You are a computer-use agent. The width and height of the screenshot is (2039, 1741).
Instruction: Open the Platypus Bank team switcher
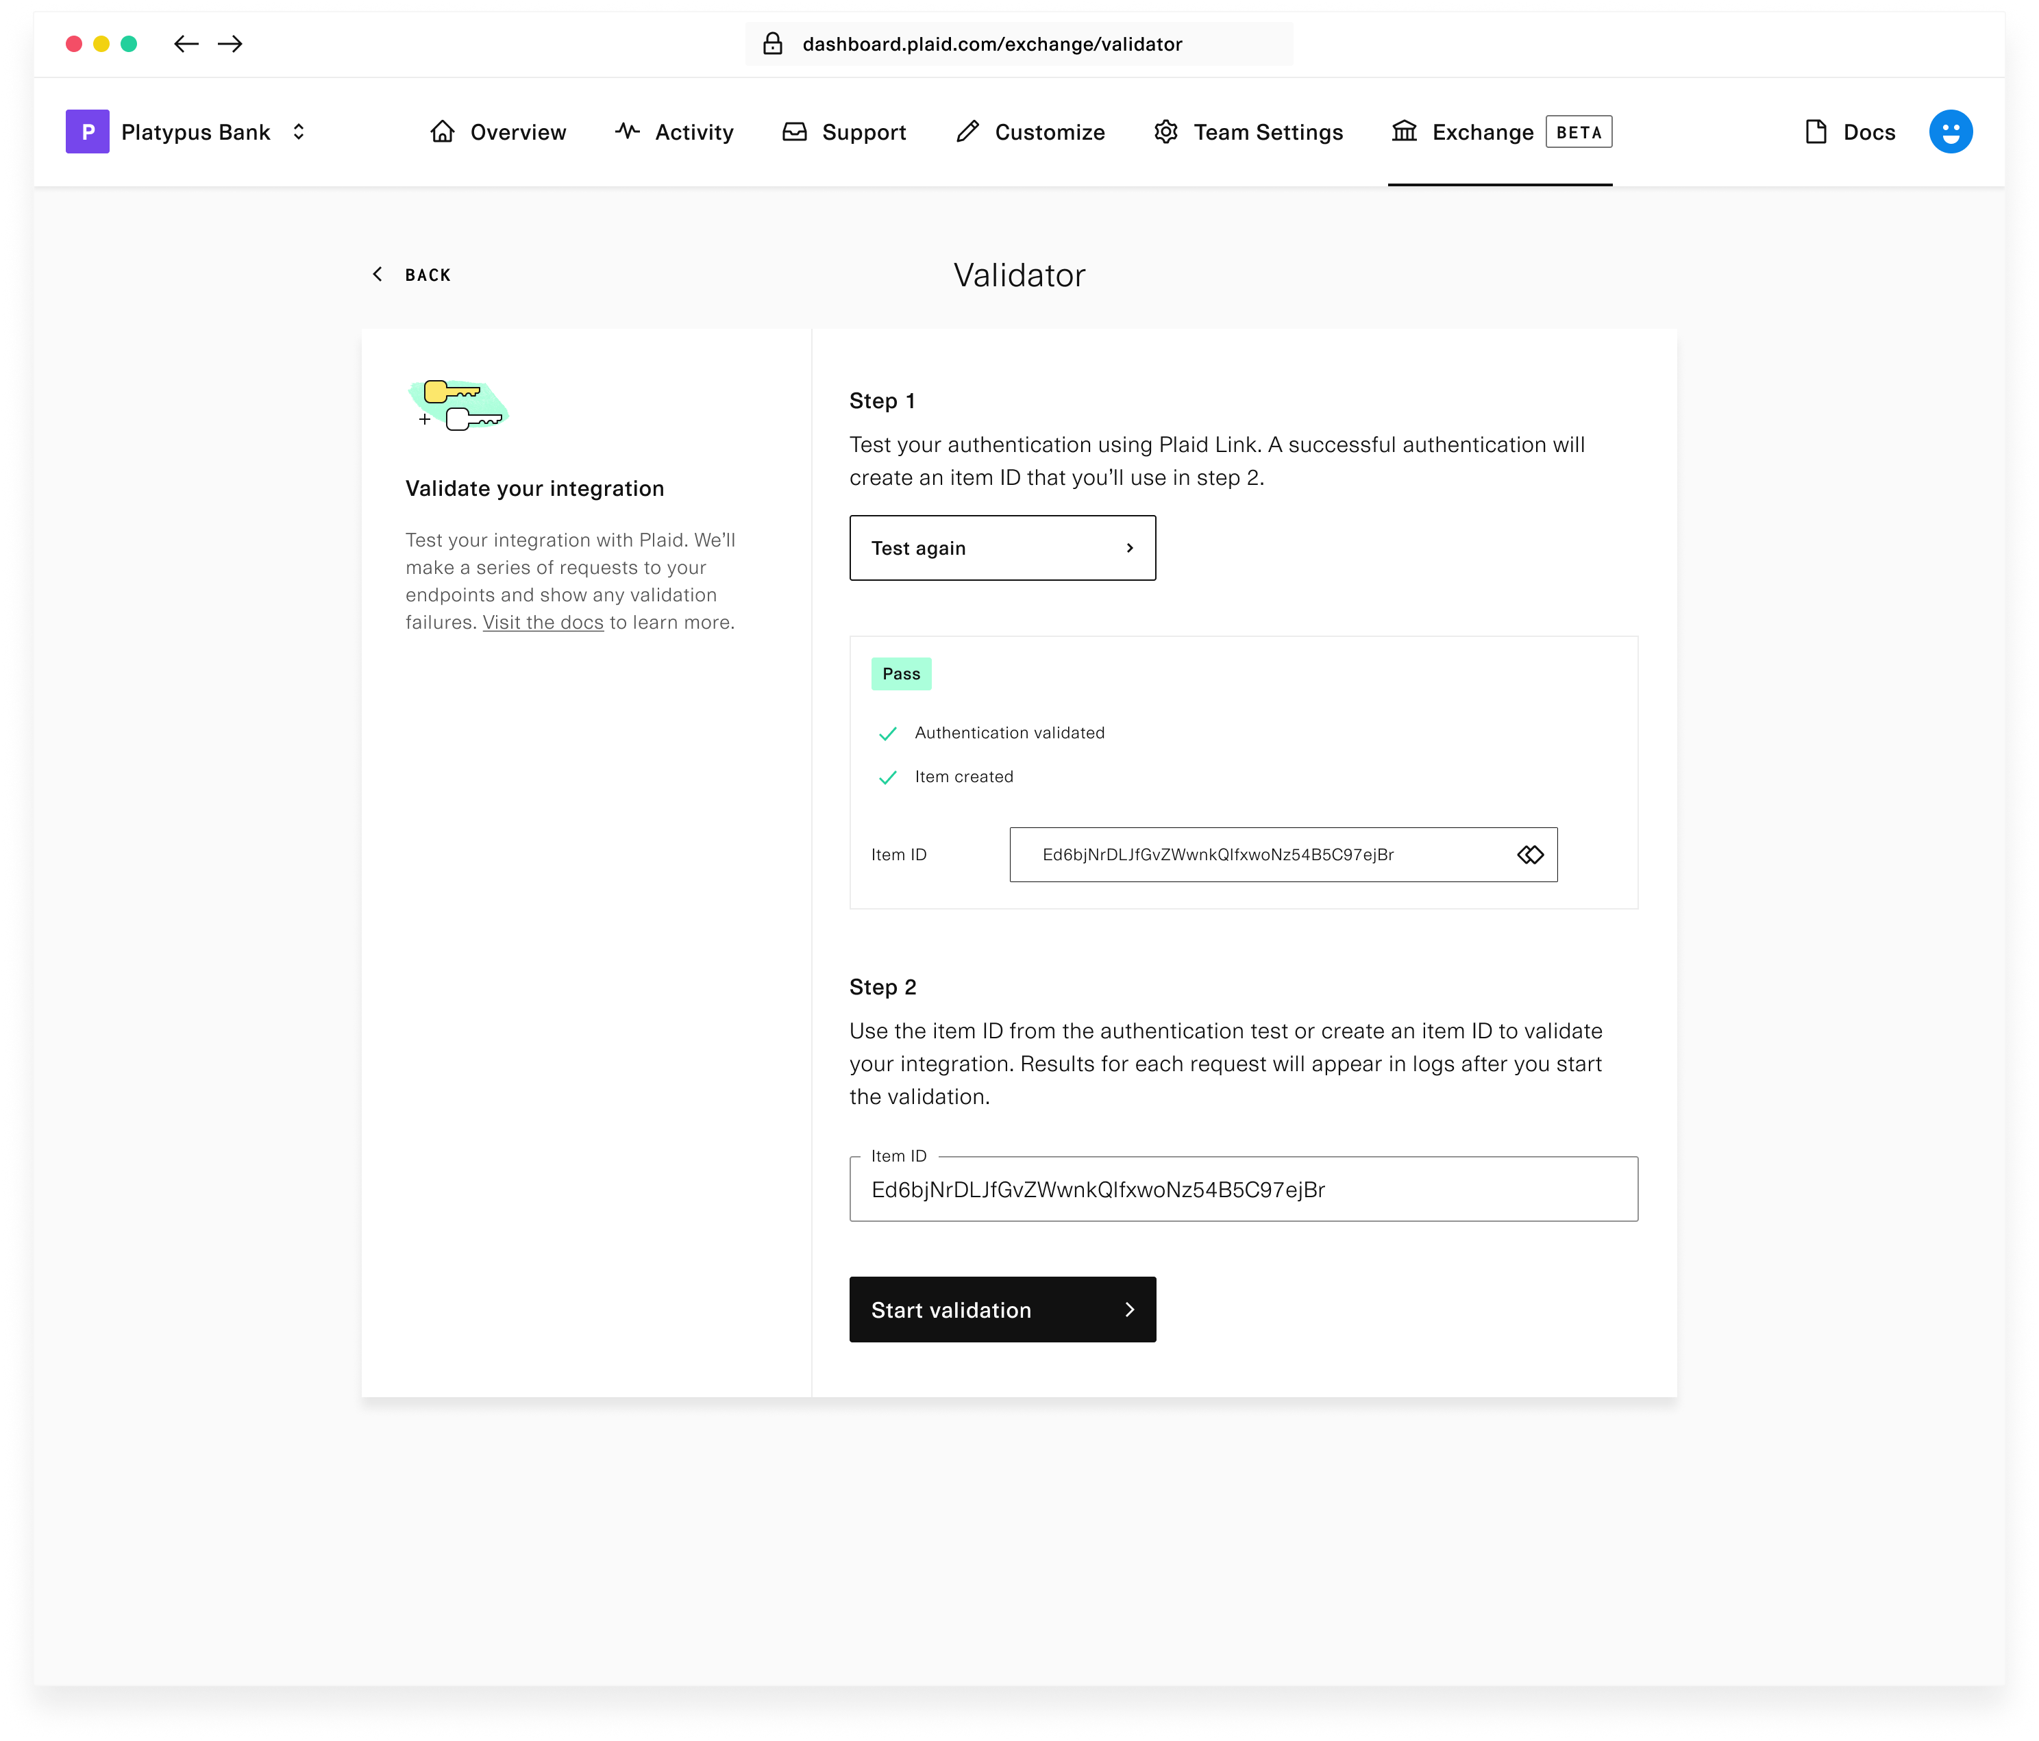pyautogui.click(x=299, y=131)
